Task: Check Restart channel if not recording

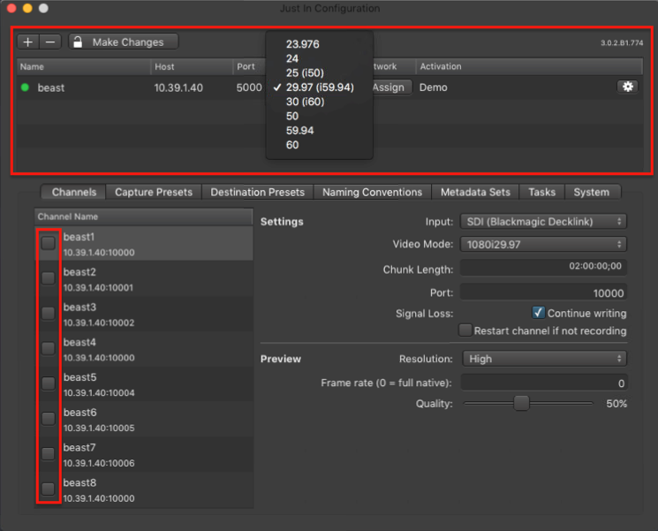Action: [465, 330]
